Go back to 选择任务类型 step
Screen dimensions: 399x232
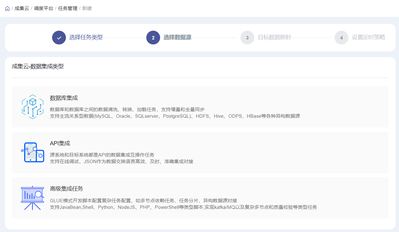pos(86,37)
